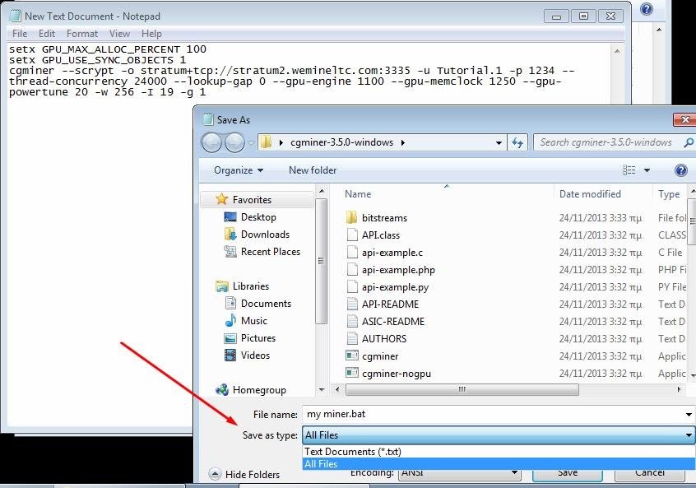Image resolution: width=696 pixels, height=488 pixels.
Task: Click the help icon behind Notepad window
Action: 647,9
